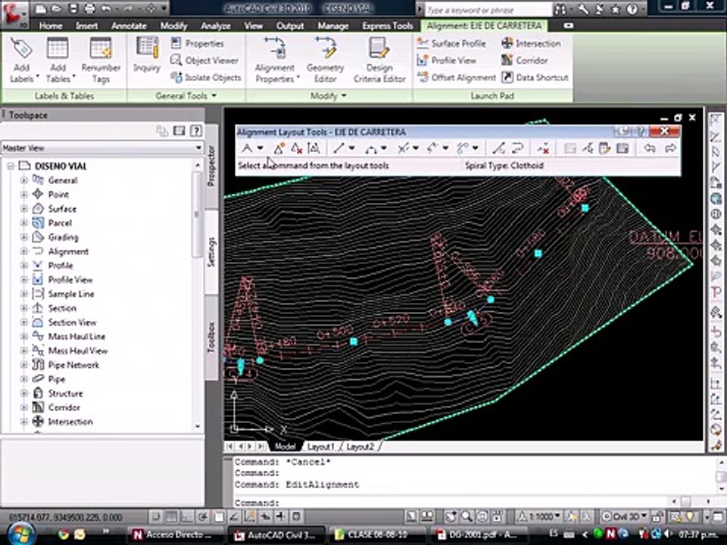Open Toolbox tab in Toolspace
Screen dimensions: 727x545
pos(211,338)
